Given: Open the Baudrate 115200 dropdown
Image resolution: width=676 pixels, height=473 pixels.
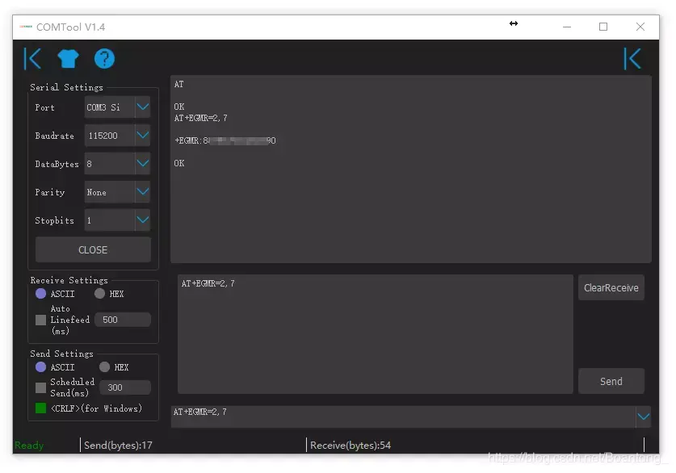Looking at the screenshot, I should pyautogui.click(x=144, y=135).
